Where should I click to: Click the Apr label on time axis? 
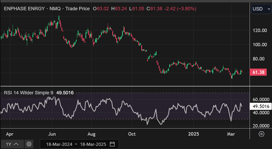coord(9,134)
